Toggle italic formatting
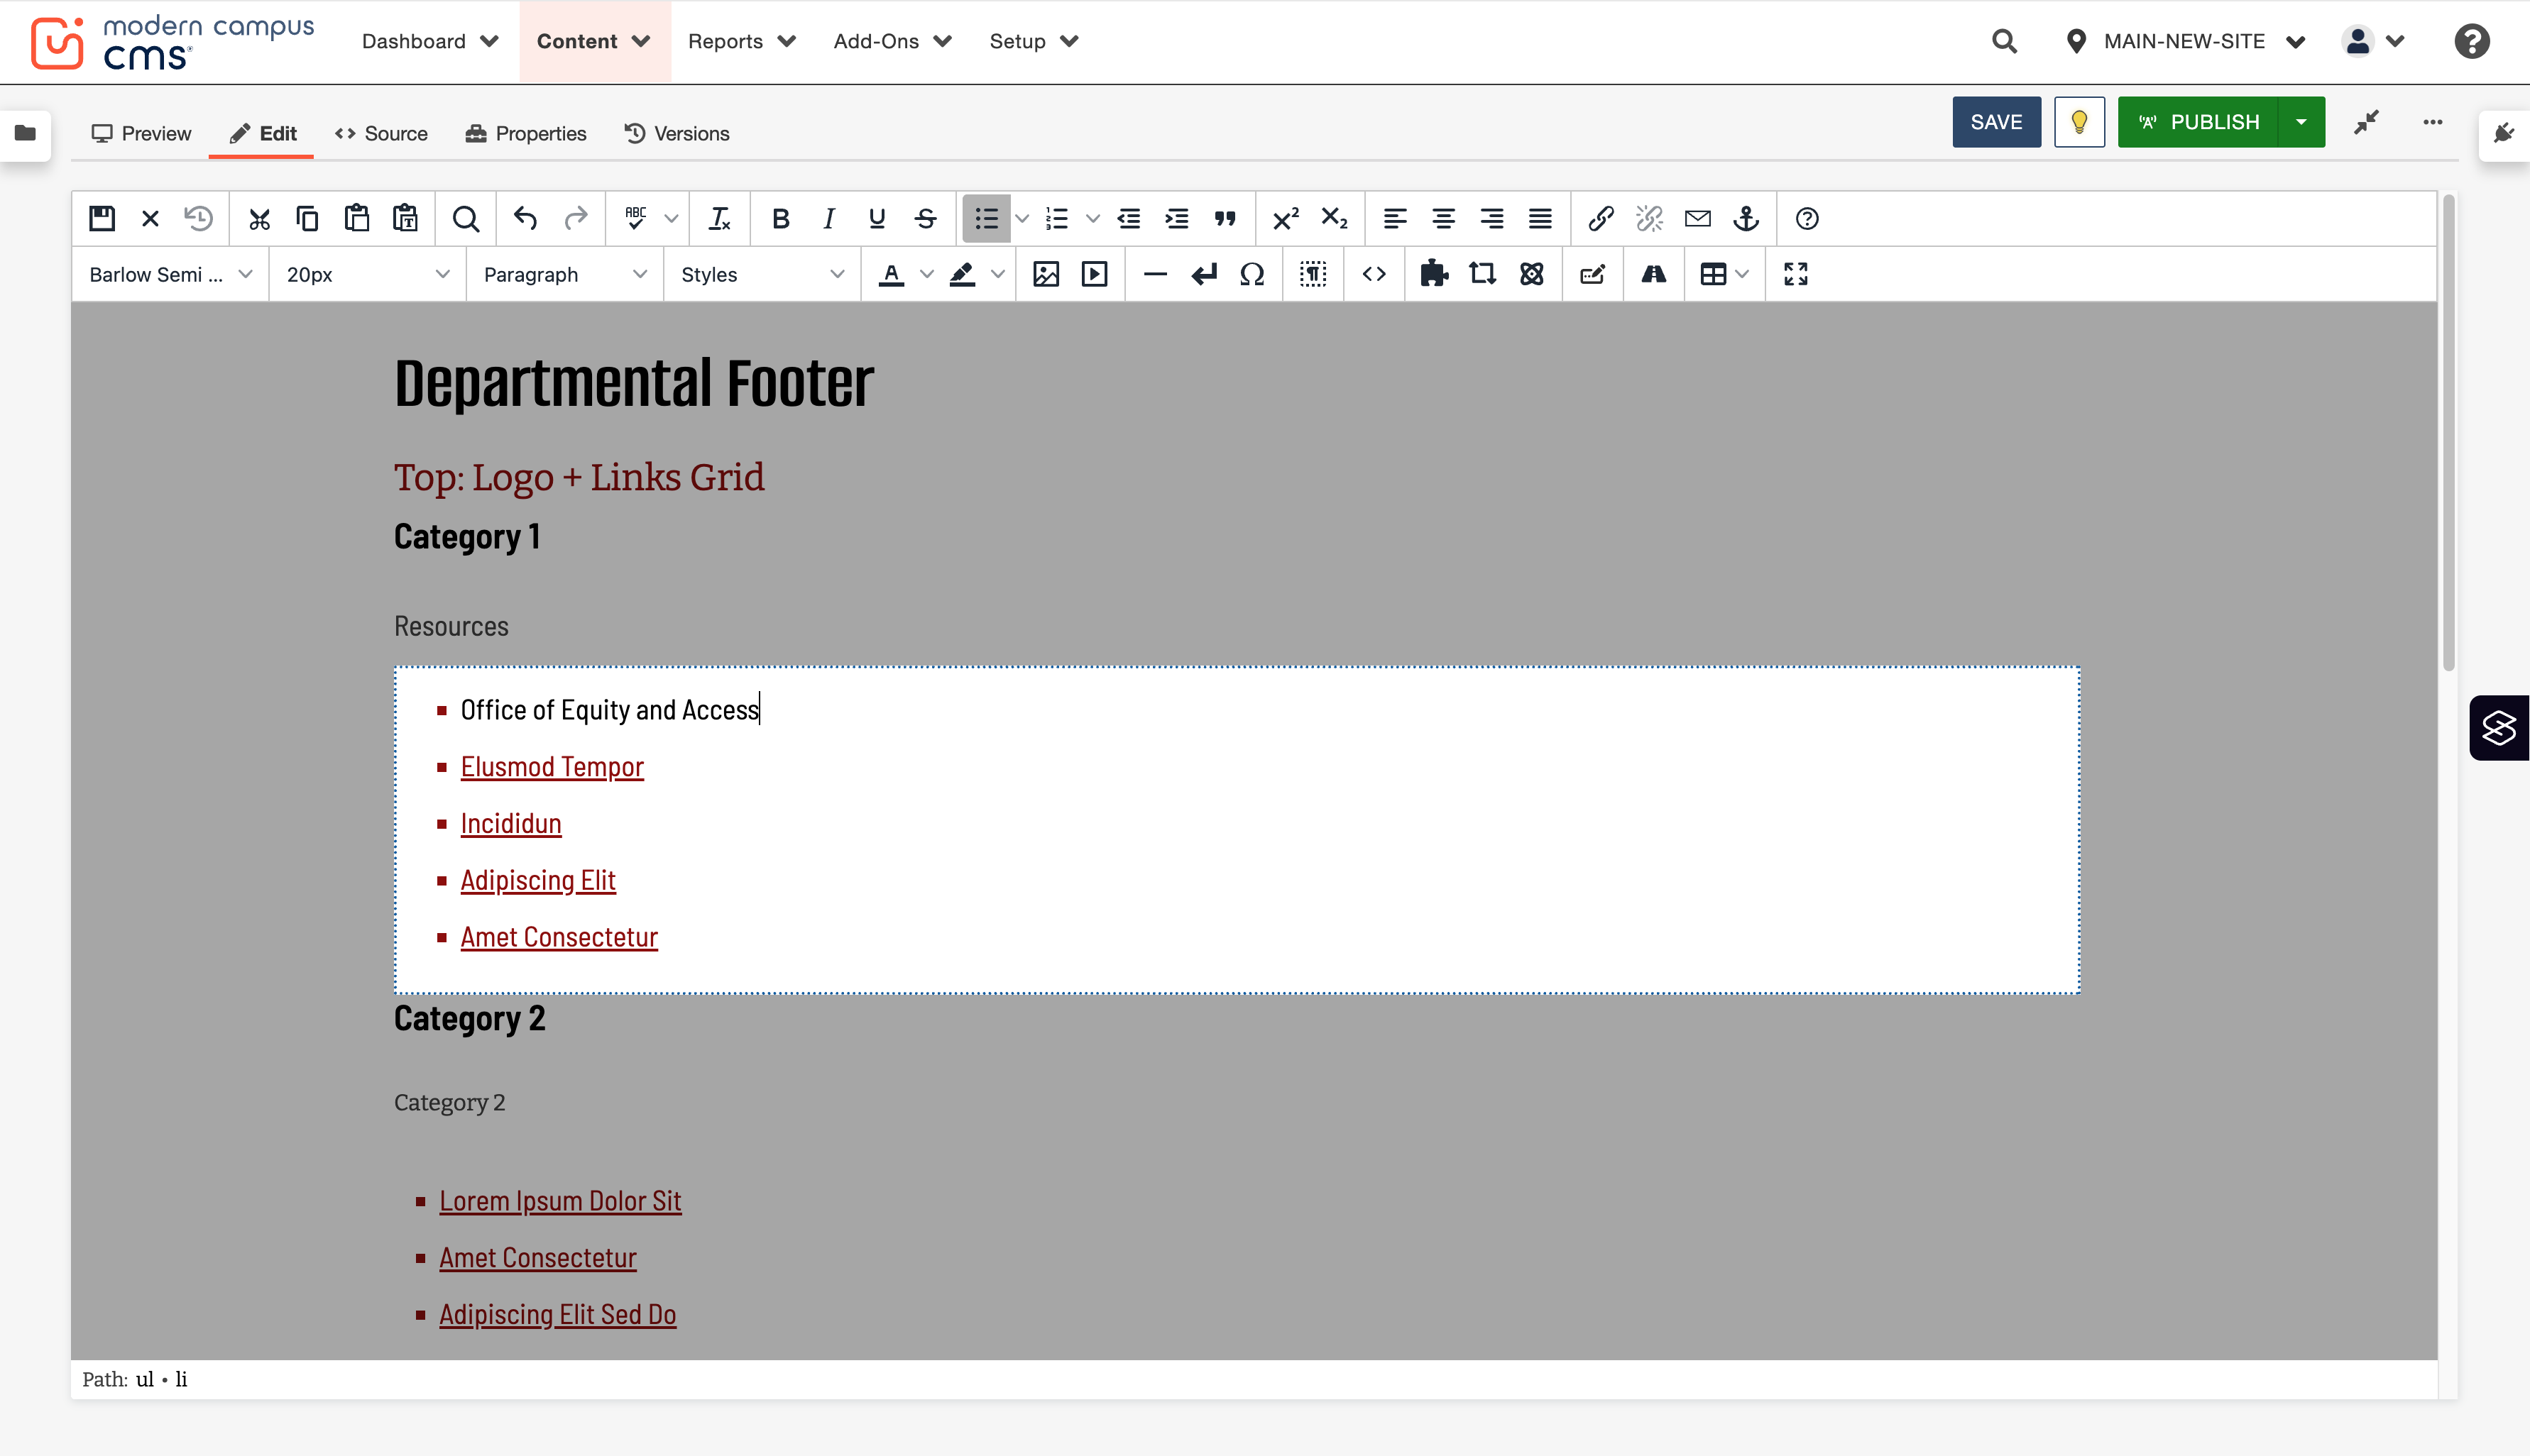The height and width of the screenshot is (1456, 2530). point(828,218)
